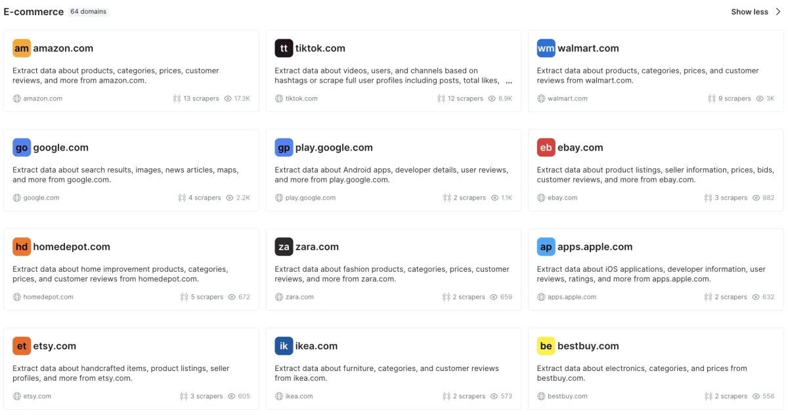Click globe icon beside tiktok.com footer link
The image size is (788, 415).
pyautogui.click(x=278, y=98)
